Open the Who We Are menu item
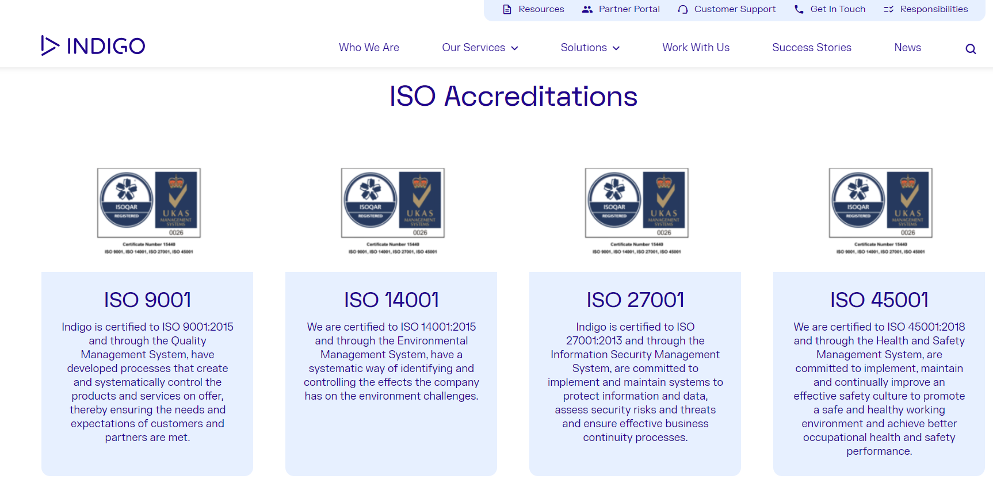The width and height of the screenshot is (993, 483). 369,48
